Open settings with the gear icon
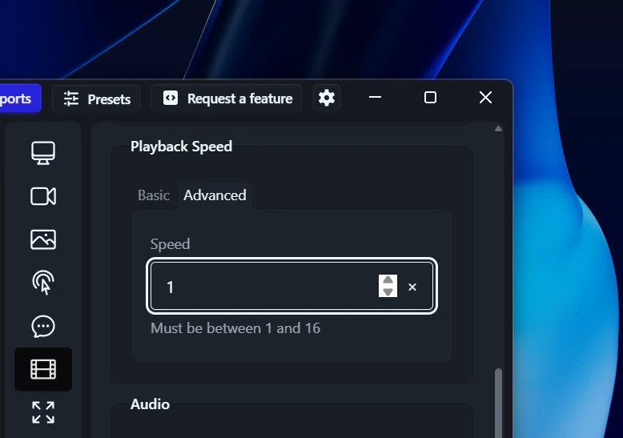 [x=327, y=98]
